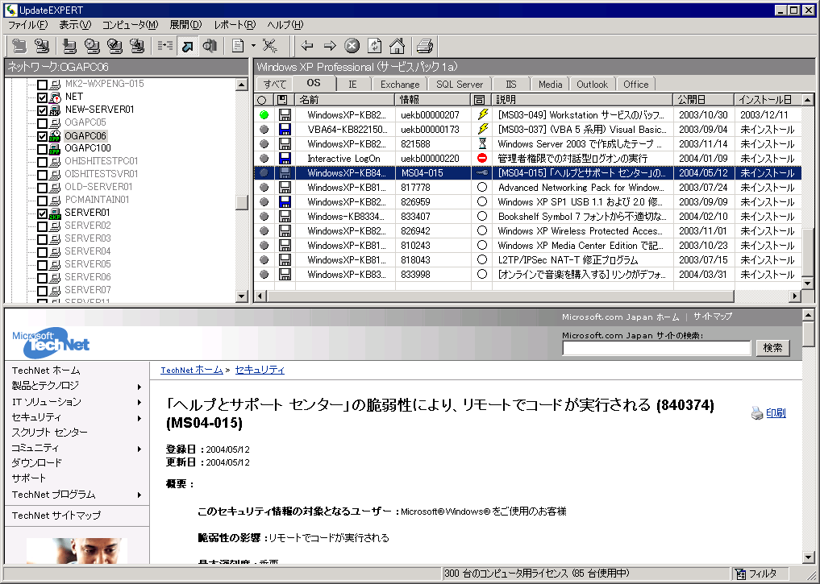Check the OGAPC100 checkbox
The image size is (820, 584).
click(43, 149)
